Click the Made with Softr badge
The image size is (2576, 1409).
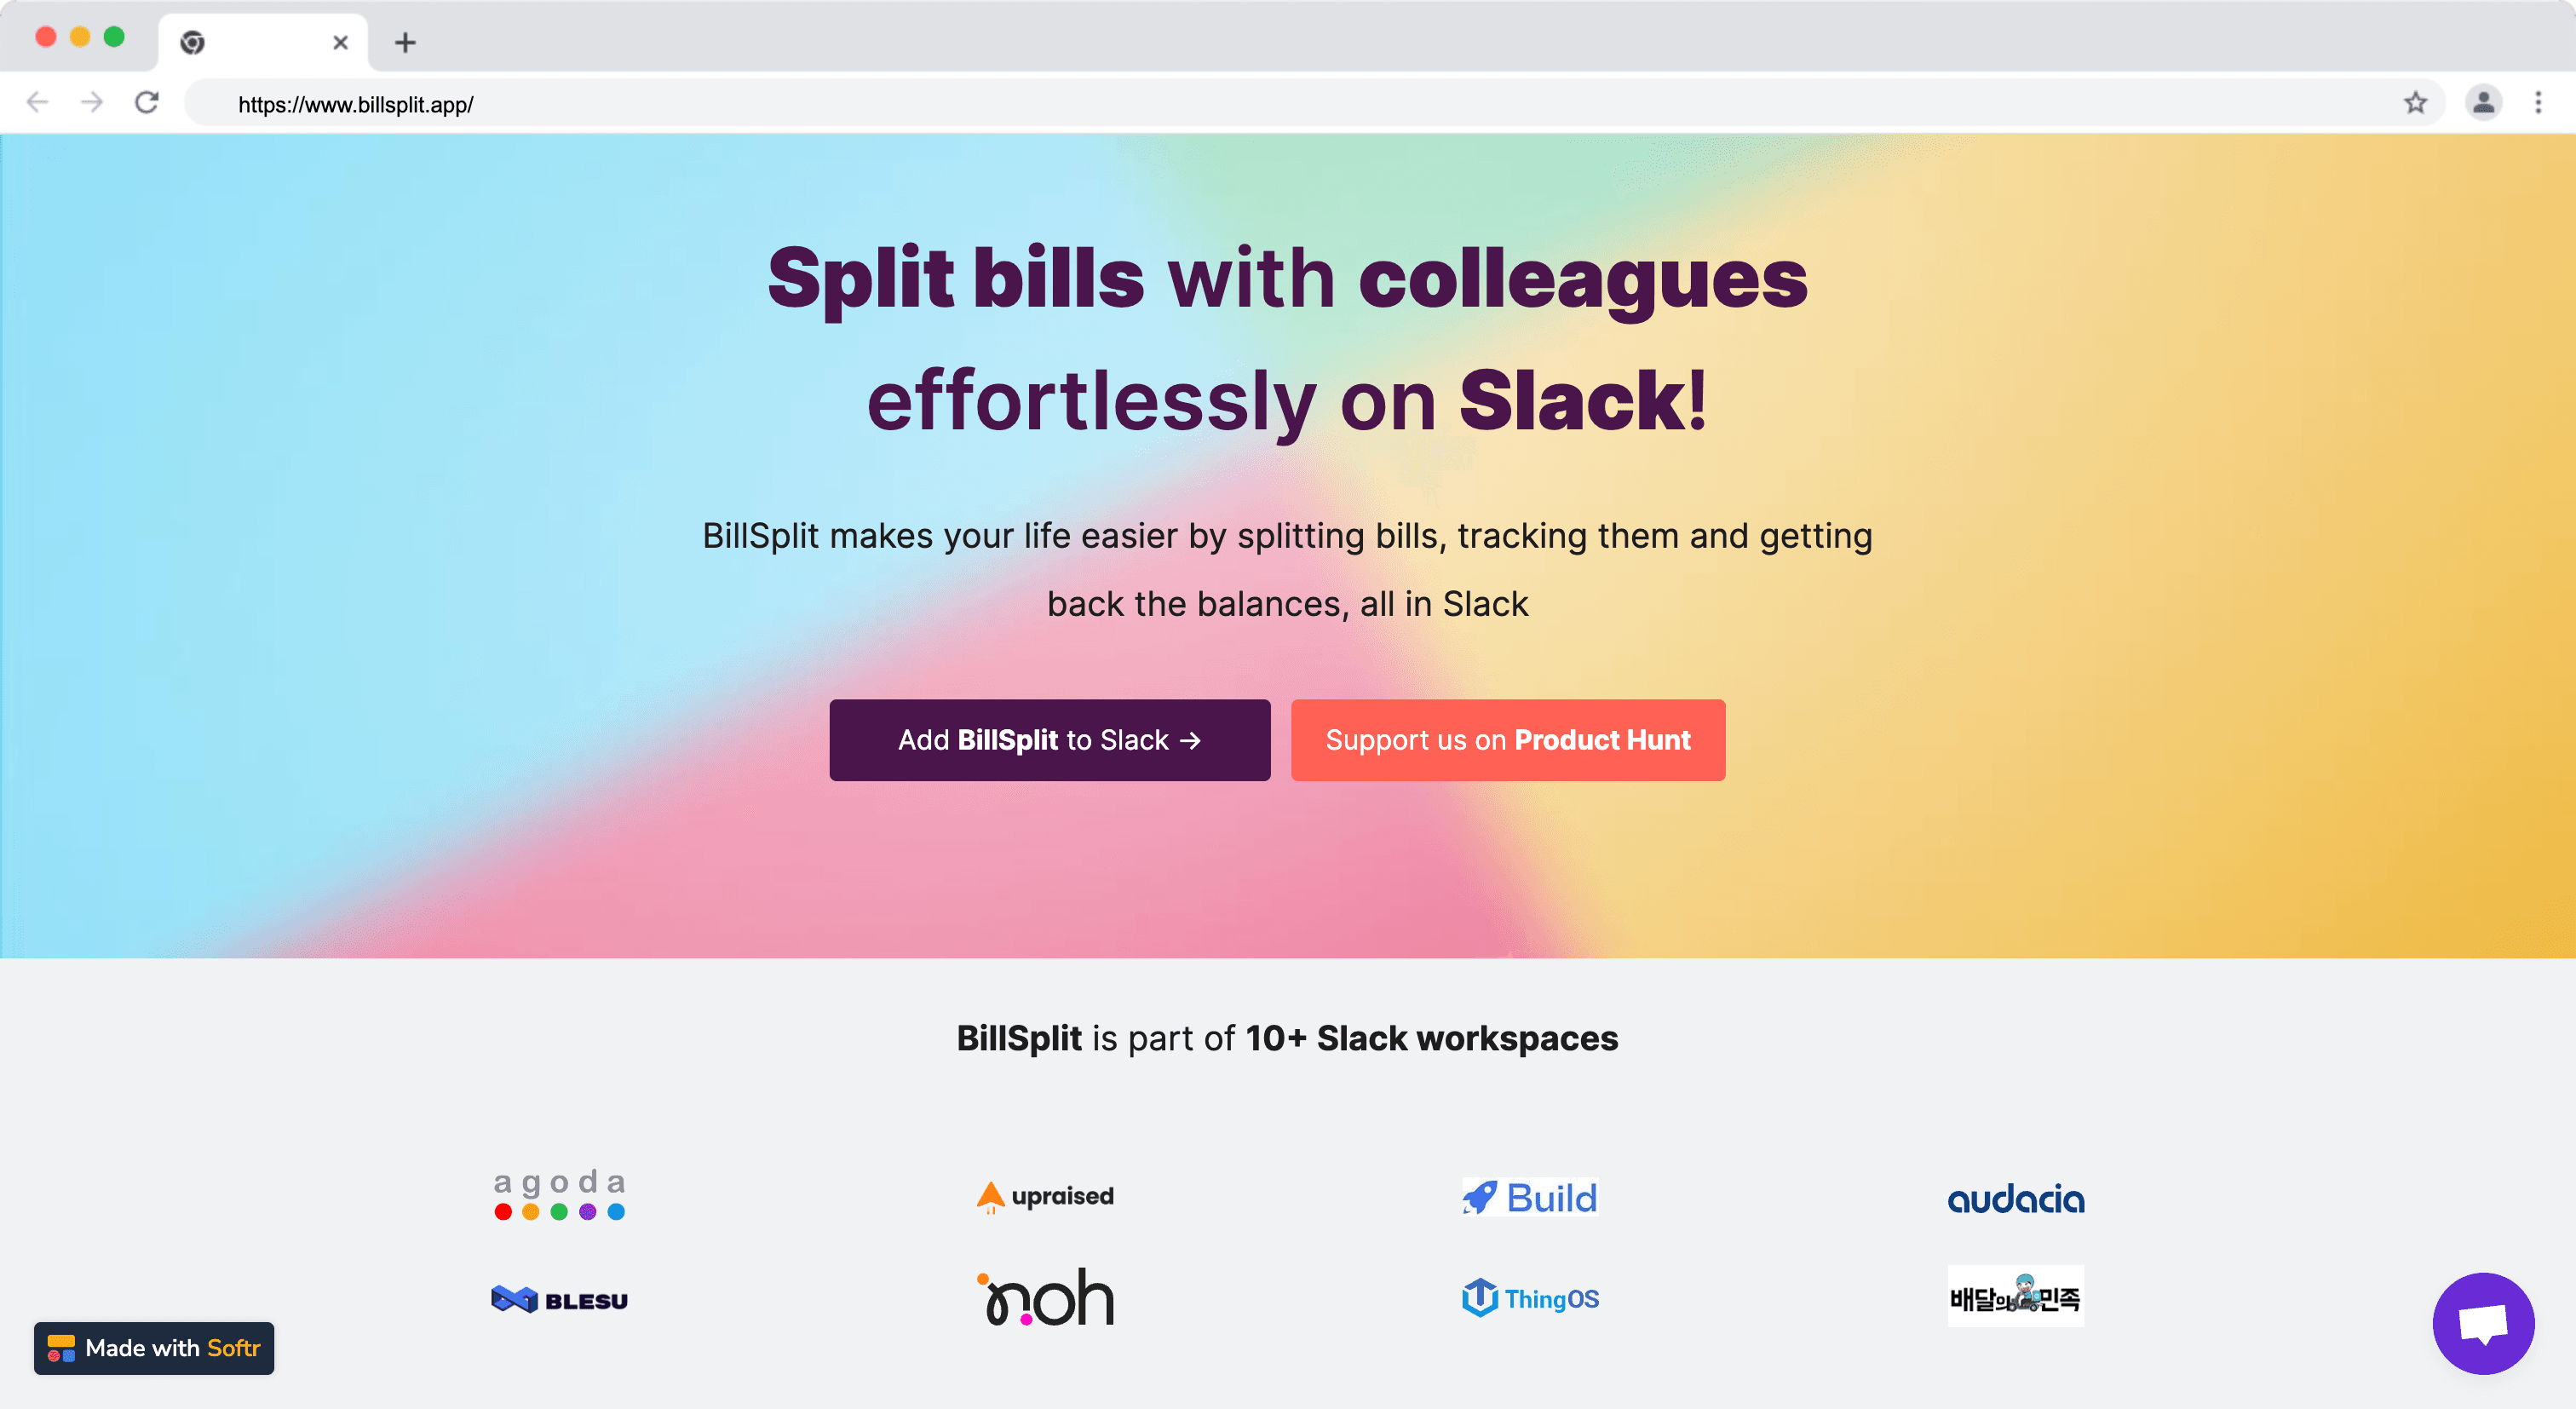point(154,1348)
